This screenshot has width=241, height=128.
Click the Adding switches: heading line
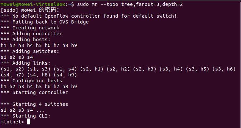[x=30, y=51]
